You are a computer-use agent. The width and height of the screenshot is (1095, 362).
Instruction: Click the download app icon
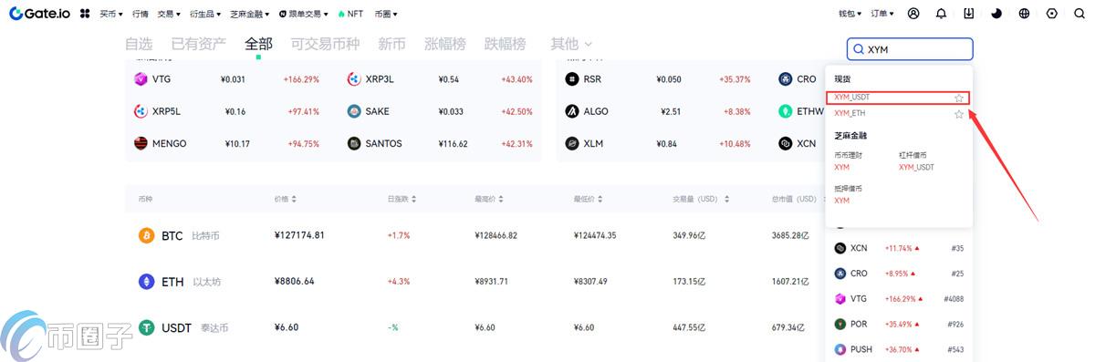coord(969,14)
